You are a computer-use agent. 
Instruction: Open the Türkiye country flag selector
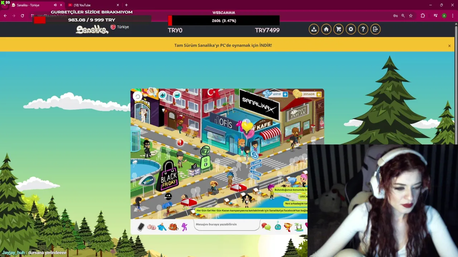coord(120,27)
